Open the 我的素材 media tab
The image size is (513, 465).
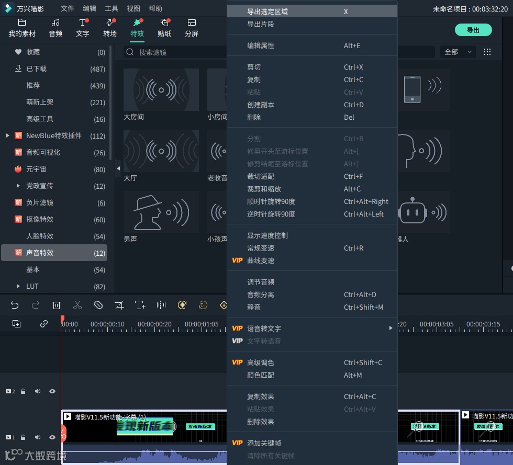[22, 28]
